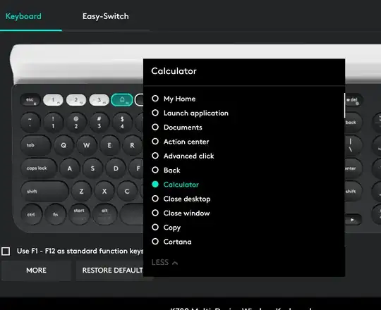Click the tab key on keyboard image

click(x=35, y=145)
